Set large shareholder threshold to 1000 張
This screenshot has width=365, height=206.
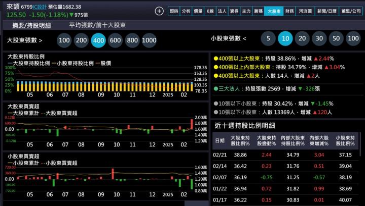pos(149,40)
